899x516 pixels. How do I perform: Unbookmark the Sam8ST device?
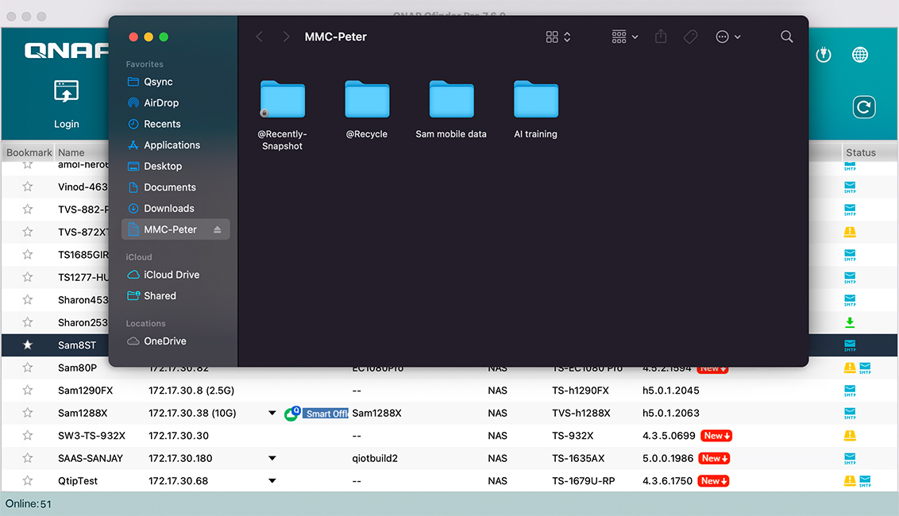tap(28, 345)
